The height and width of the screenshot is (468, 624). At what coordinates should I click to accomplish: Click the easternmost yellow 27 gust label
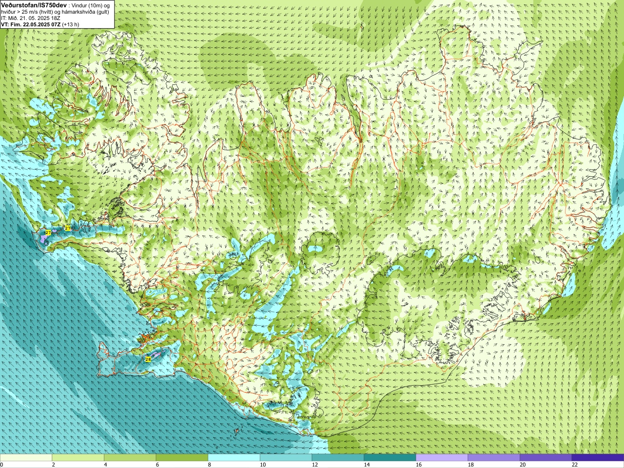(68, 228)
